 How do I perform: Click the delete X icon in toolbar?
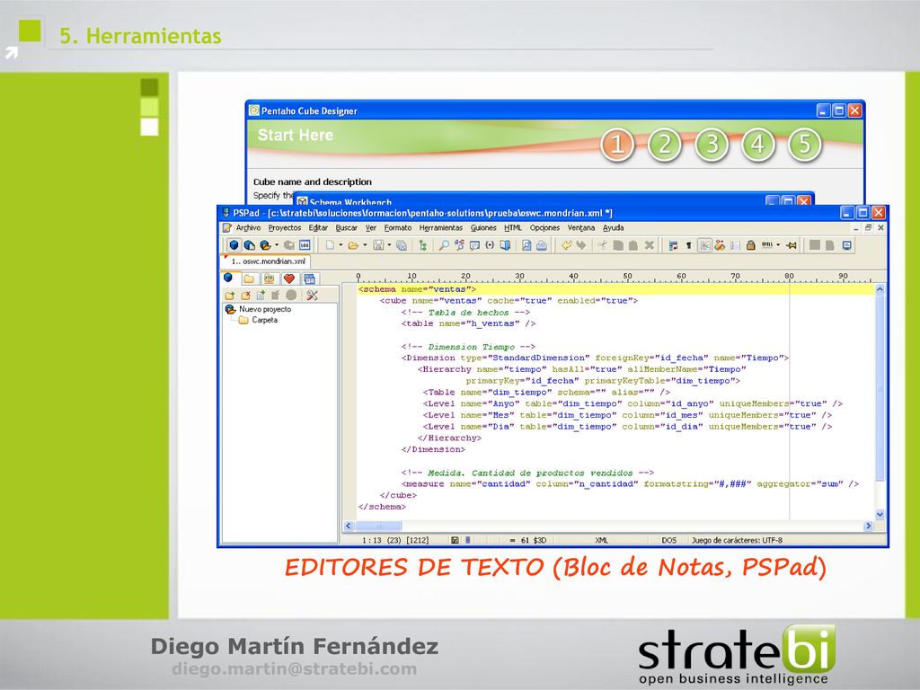(x=650, y=244)
